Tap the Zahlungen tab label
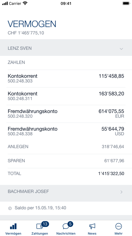Viewport: 132px width, 236px height. pyautogui.click(x=40, y=233)
